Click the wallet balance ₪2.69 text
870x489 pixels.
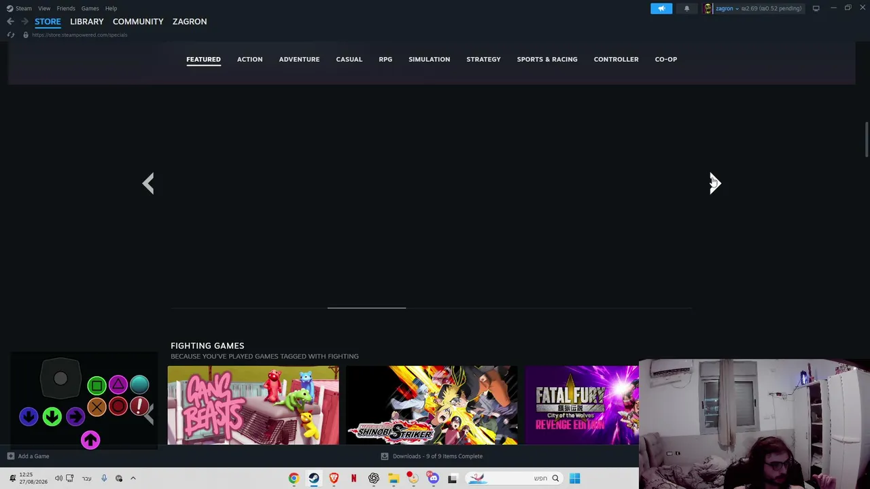749,9
